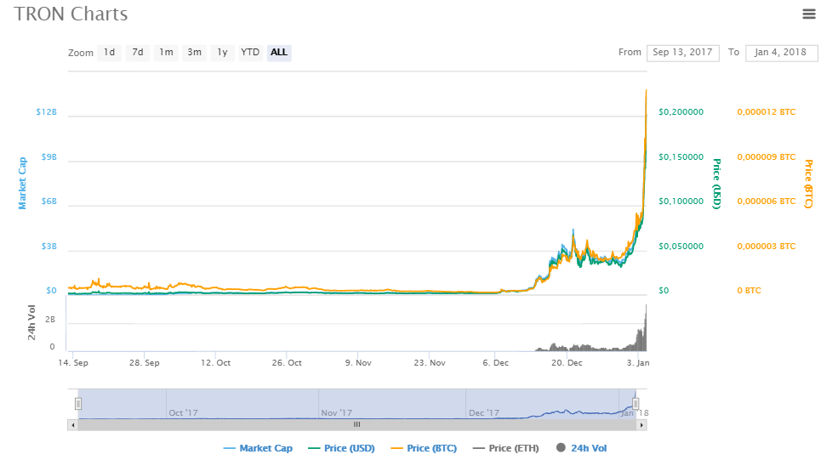Click the navigator horizontal scrollbar thumb
838x460 pixels.
[x=356, y=424]
